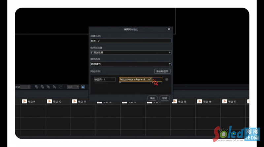Click the second layer order icon
The image size is (264, 147).
pos(42,87)
